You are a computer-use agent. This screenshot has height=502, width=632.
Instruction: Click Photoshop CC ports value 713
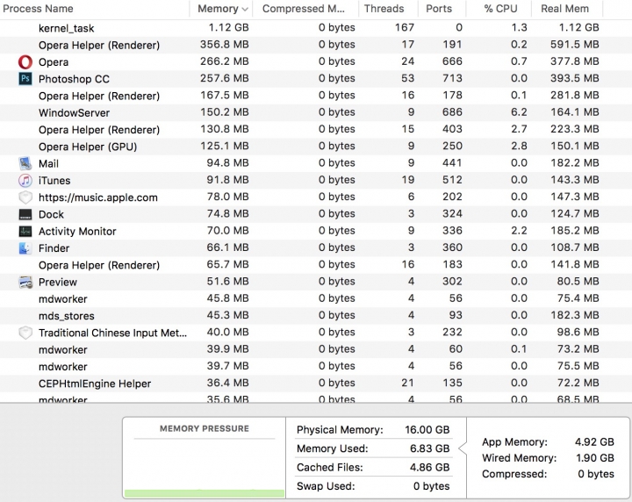[452, 78]
